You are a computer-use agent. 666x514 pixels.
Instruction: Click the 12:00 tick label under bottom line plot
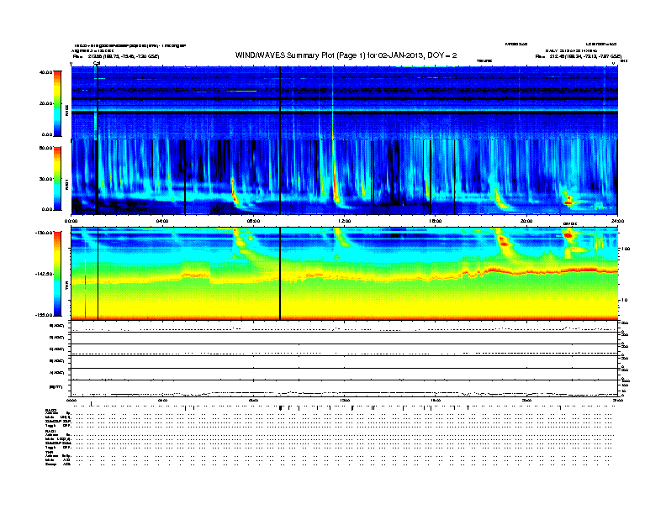click(x=345, y=400)
